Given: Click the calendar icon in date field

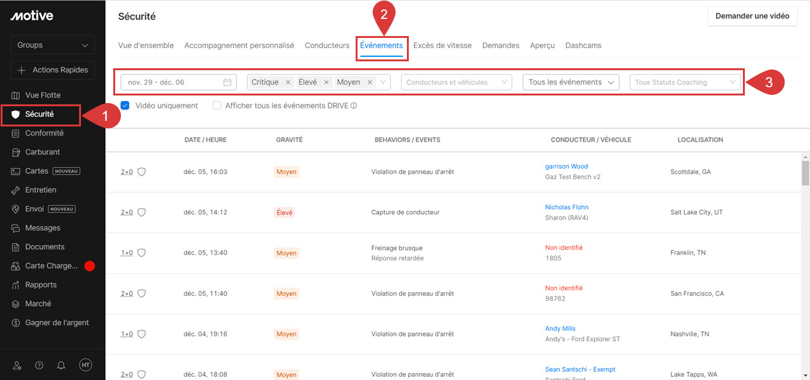Looking at the screenshot, I should 227,82.
